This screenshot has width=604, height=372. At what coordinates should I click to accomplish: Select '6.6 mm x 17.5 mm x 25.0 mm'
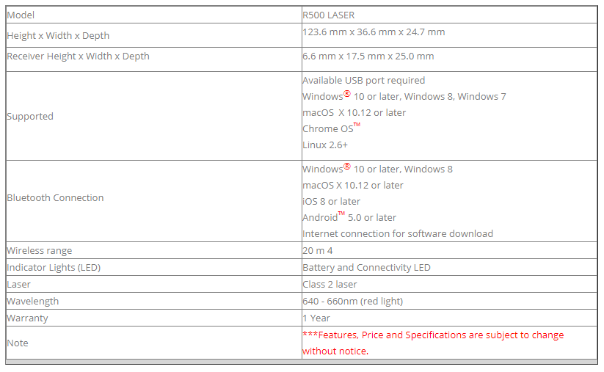pos(368,56)
